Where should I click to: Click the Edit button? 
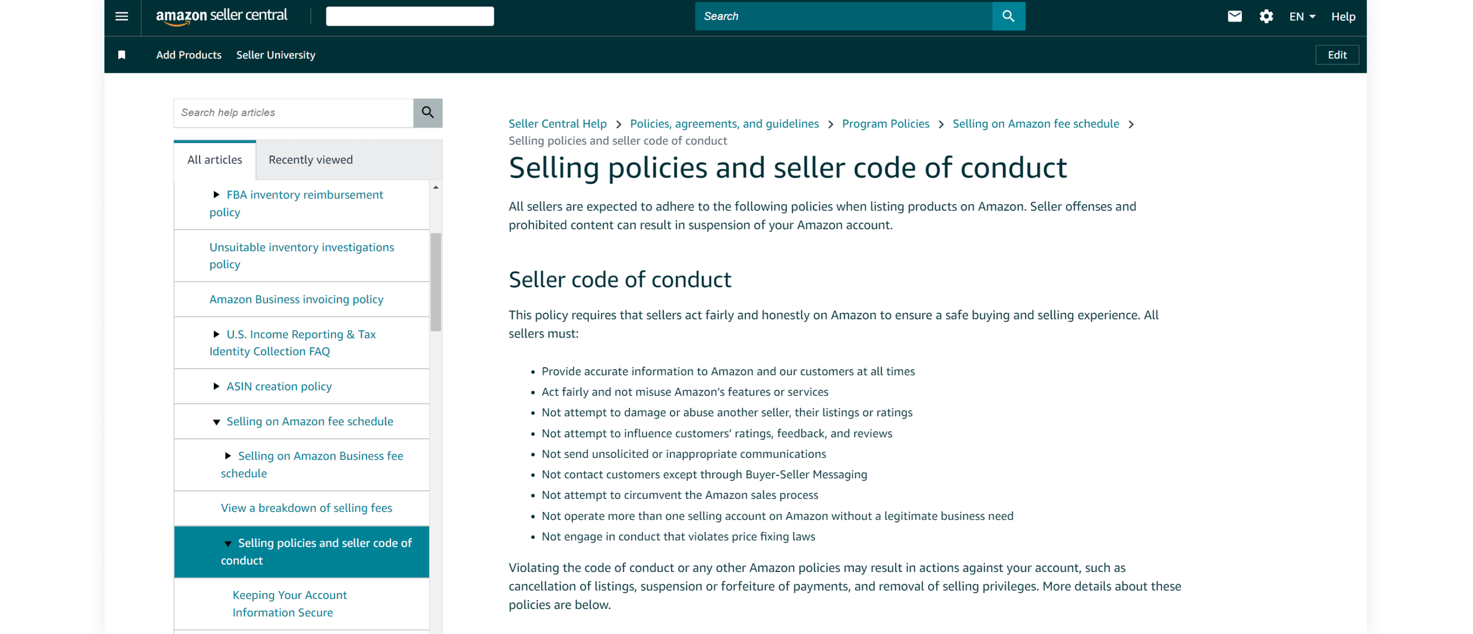click(x=1336, y=55)
